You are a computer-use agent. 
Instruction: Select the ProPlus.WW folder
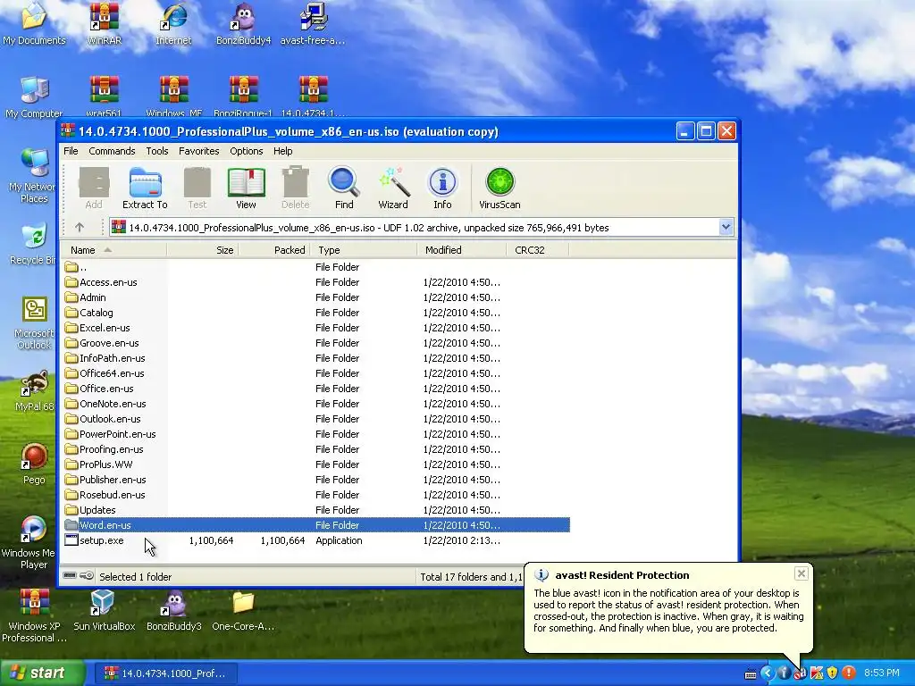tap(315, 464)
